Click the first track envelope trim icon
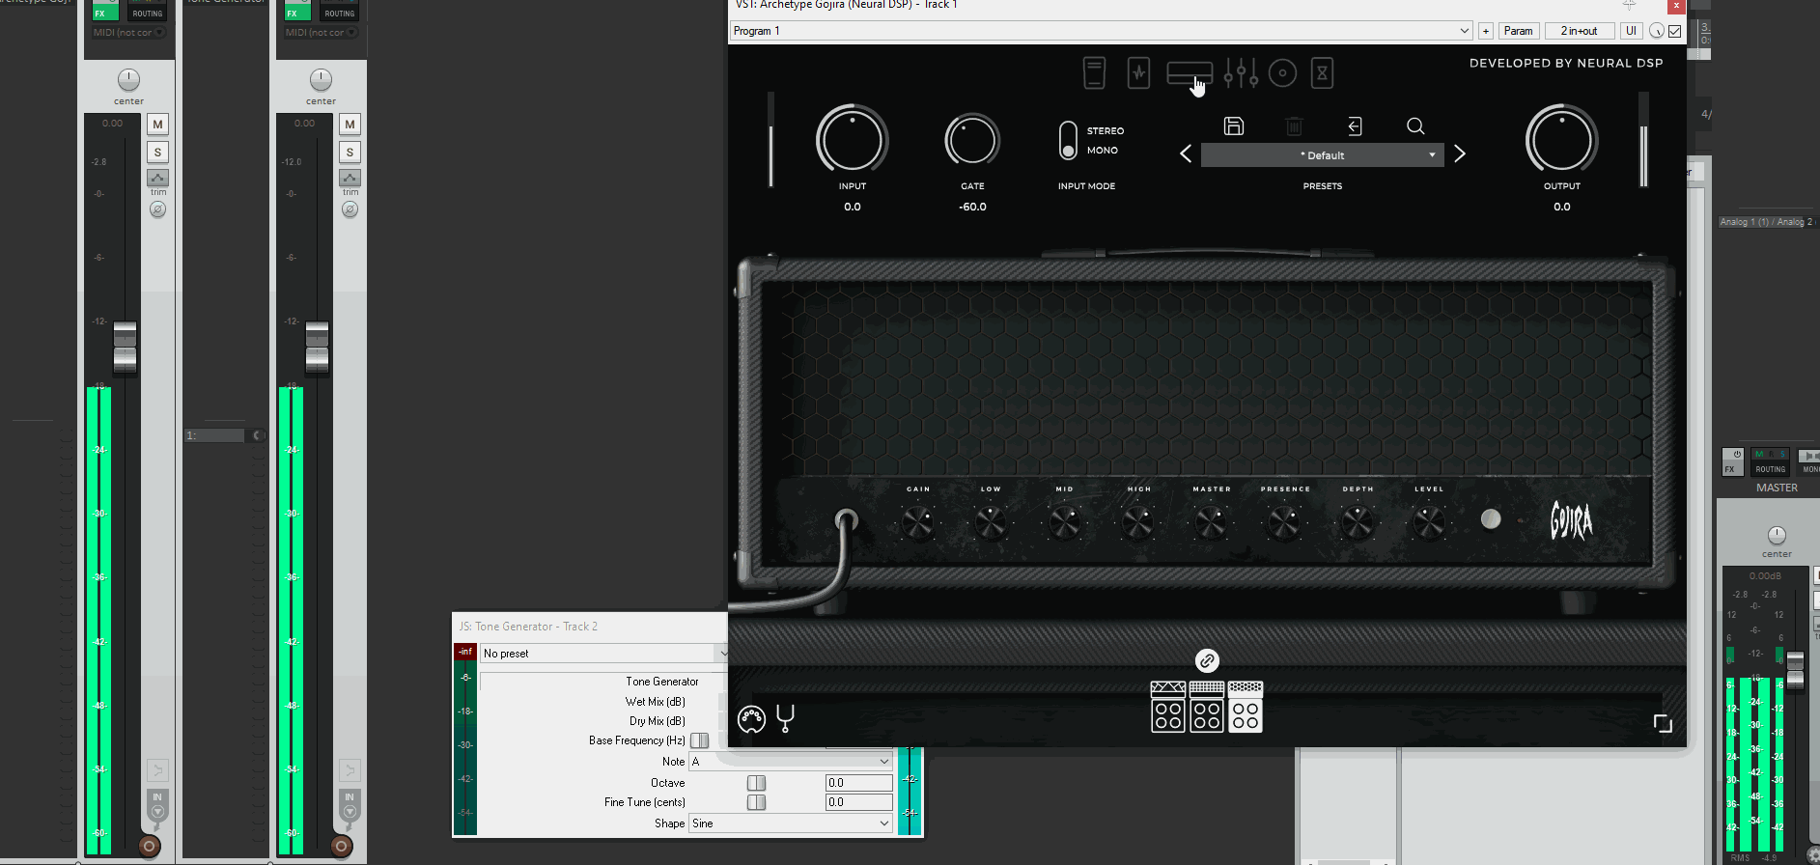Viewport: 1820px width, 865px height. (x=157, y=179)
